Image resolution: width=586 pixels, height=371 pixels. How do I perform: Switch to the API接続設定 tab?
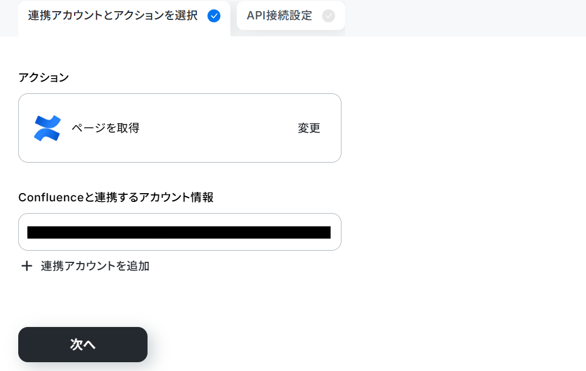point(291,16)
